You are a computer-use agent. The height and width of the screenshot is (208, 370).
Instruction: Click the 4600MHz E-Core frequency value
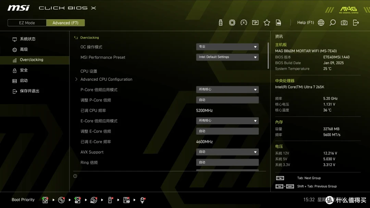coord(204,142)
